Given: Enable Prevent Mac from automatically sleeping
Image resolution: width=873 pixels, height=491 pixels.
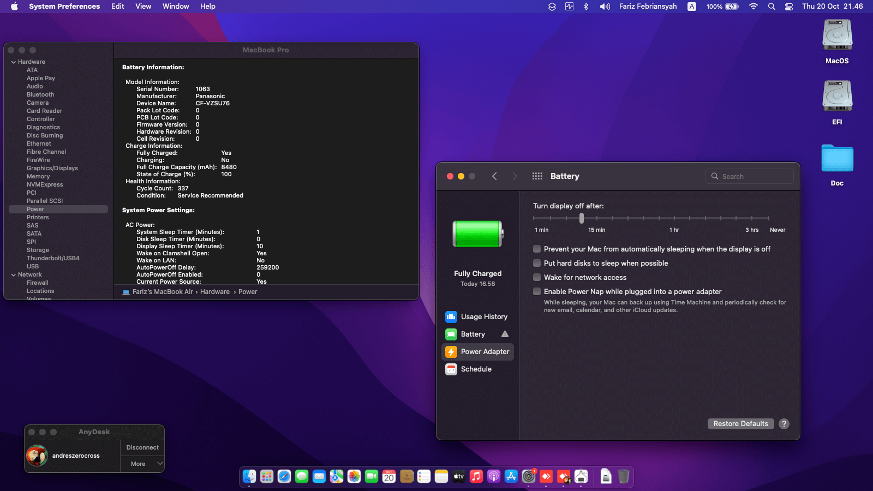Looking at the screenshot, I should pos(537,249).
